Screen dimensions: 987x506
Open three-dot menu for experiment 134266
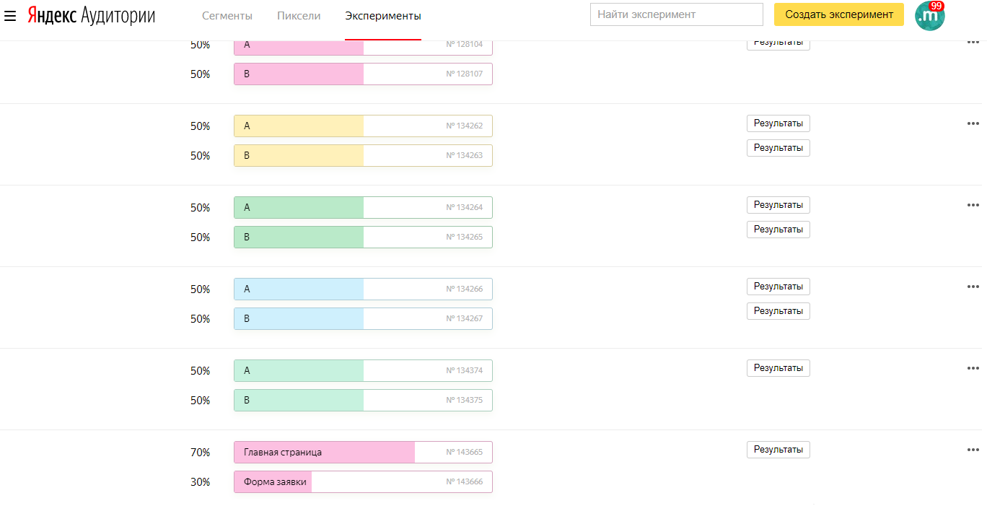pyautogui.click(x=973, y=287)
